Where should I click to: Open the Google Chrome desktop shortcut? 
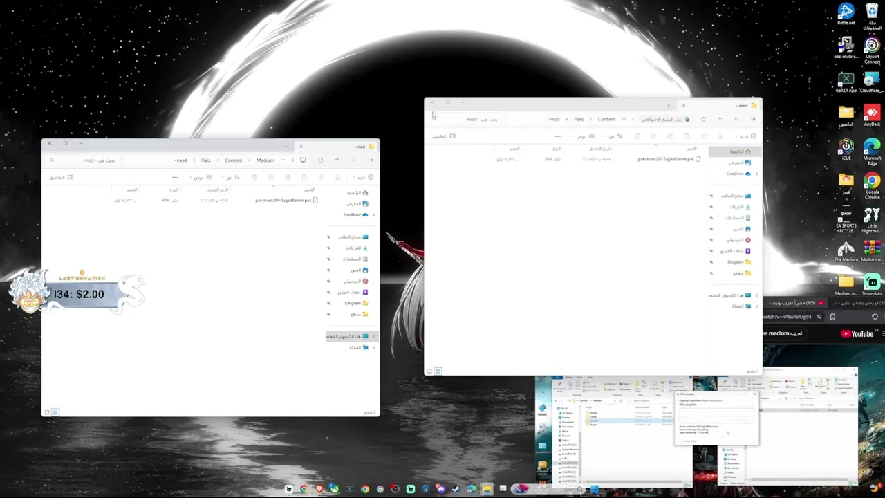click(872, 186)
